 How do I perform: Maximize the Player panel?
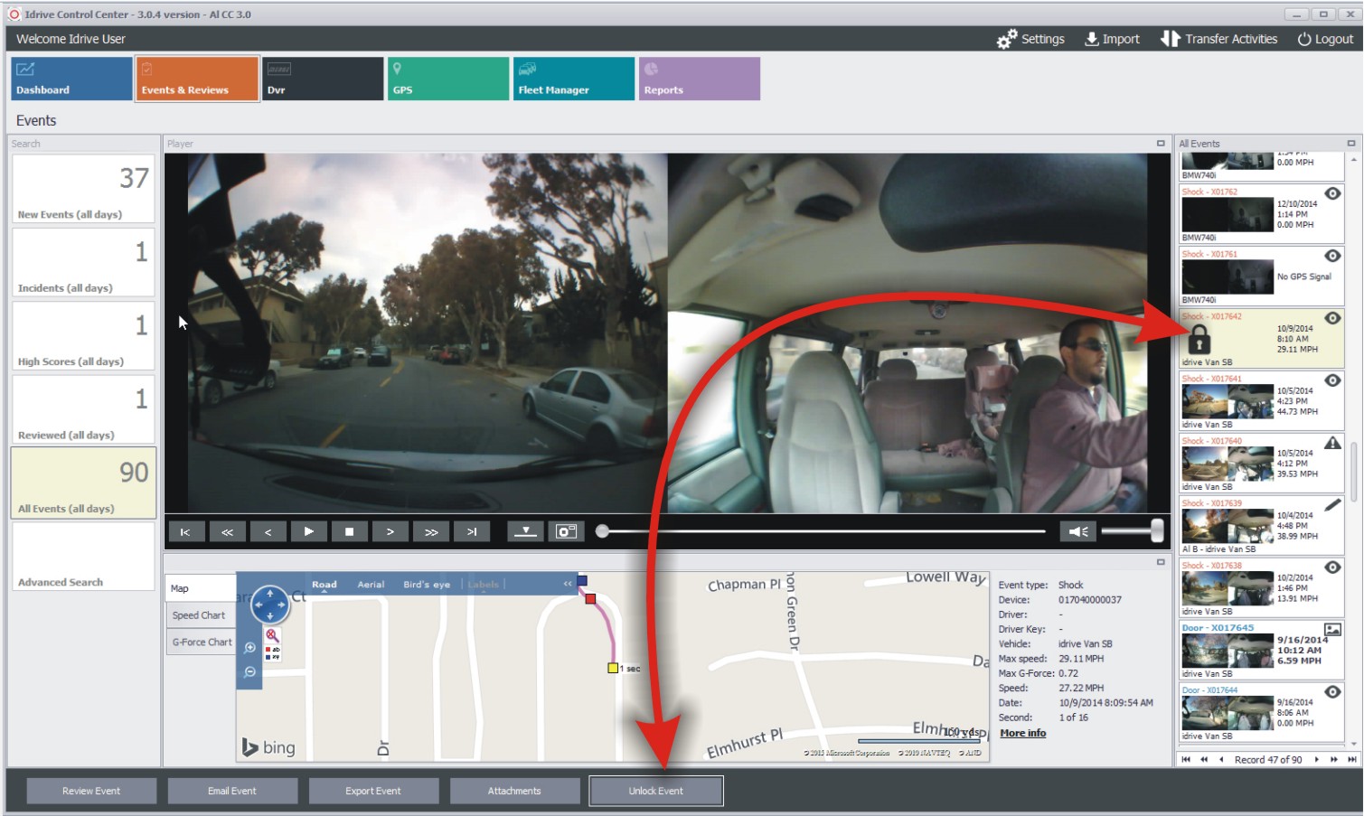(1161, 144)
